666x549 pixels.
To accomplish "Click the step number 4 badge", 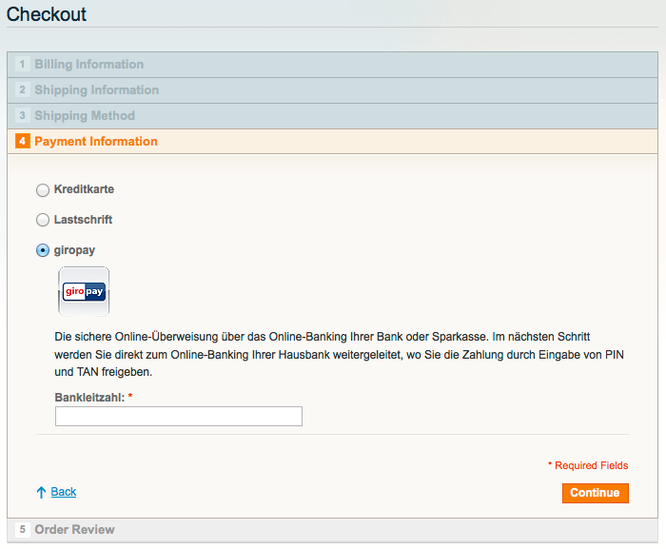I will [23, 141].
